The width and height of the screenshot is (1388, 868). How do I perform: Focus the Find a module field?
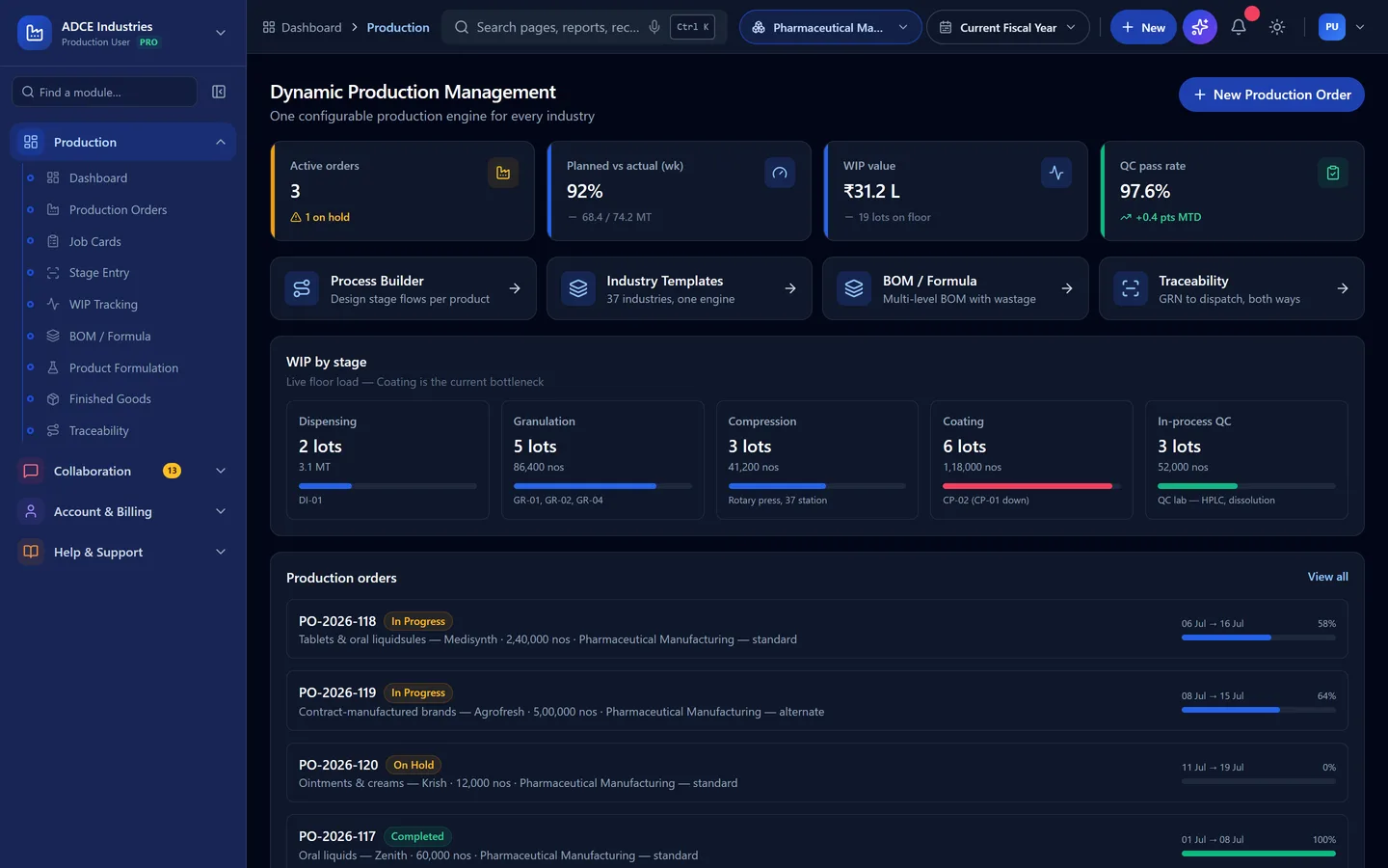[x=104, y=92]
